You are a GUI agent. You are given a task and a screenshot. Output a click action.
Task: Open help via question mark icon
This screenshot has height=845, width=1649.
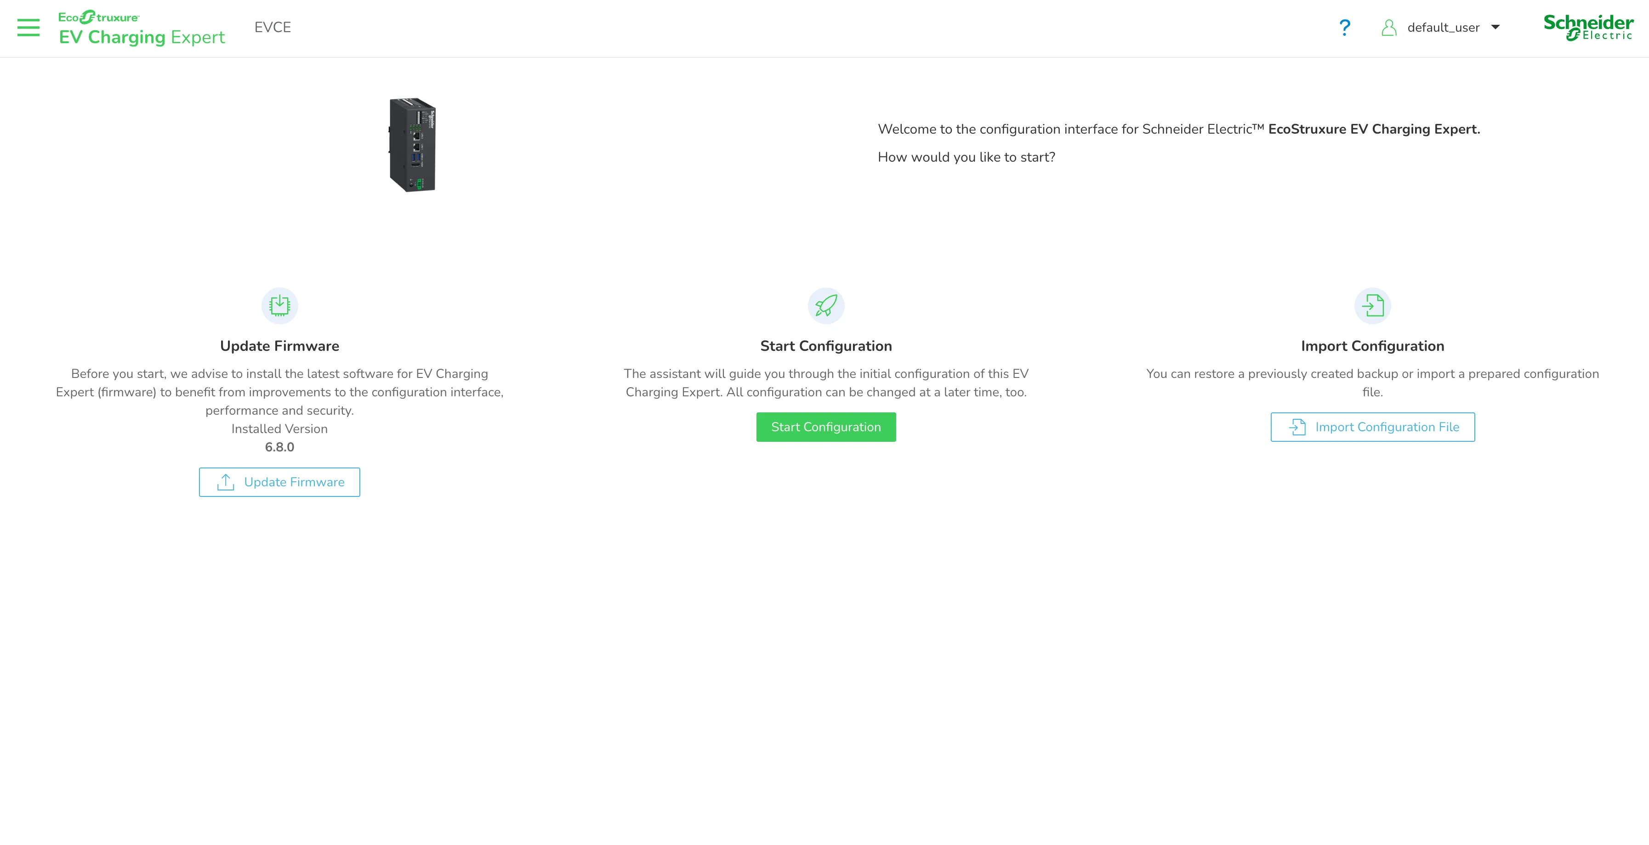[x=1344, y=28]
